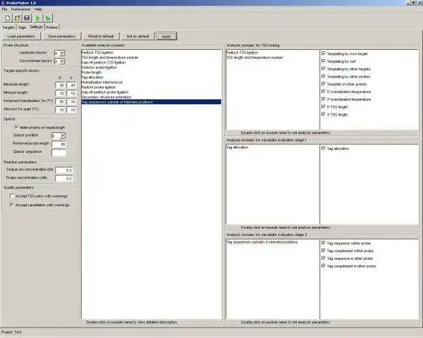Image resolution: width=423 pixels, height=338 pixels.
Task: Click the second green play arrow icon
Action: click(48, 18)
